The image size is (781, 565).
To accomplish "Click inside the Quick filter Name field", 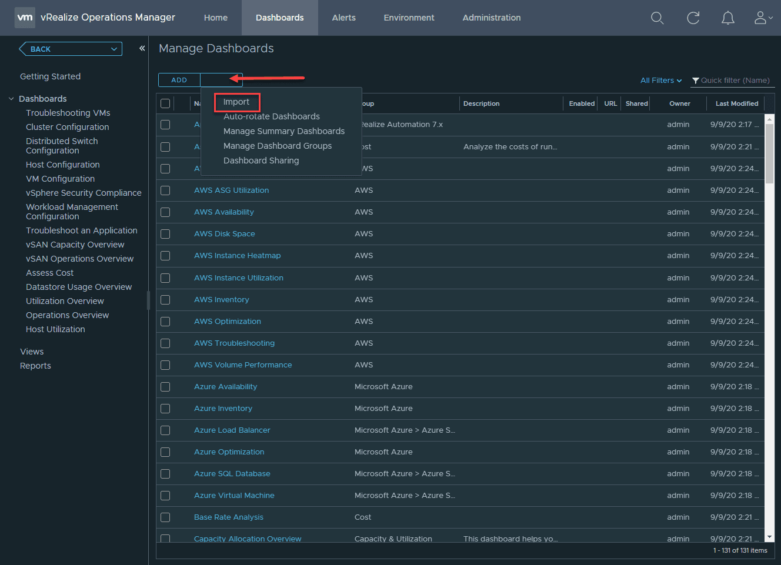I will pos(734,80).
